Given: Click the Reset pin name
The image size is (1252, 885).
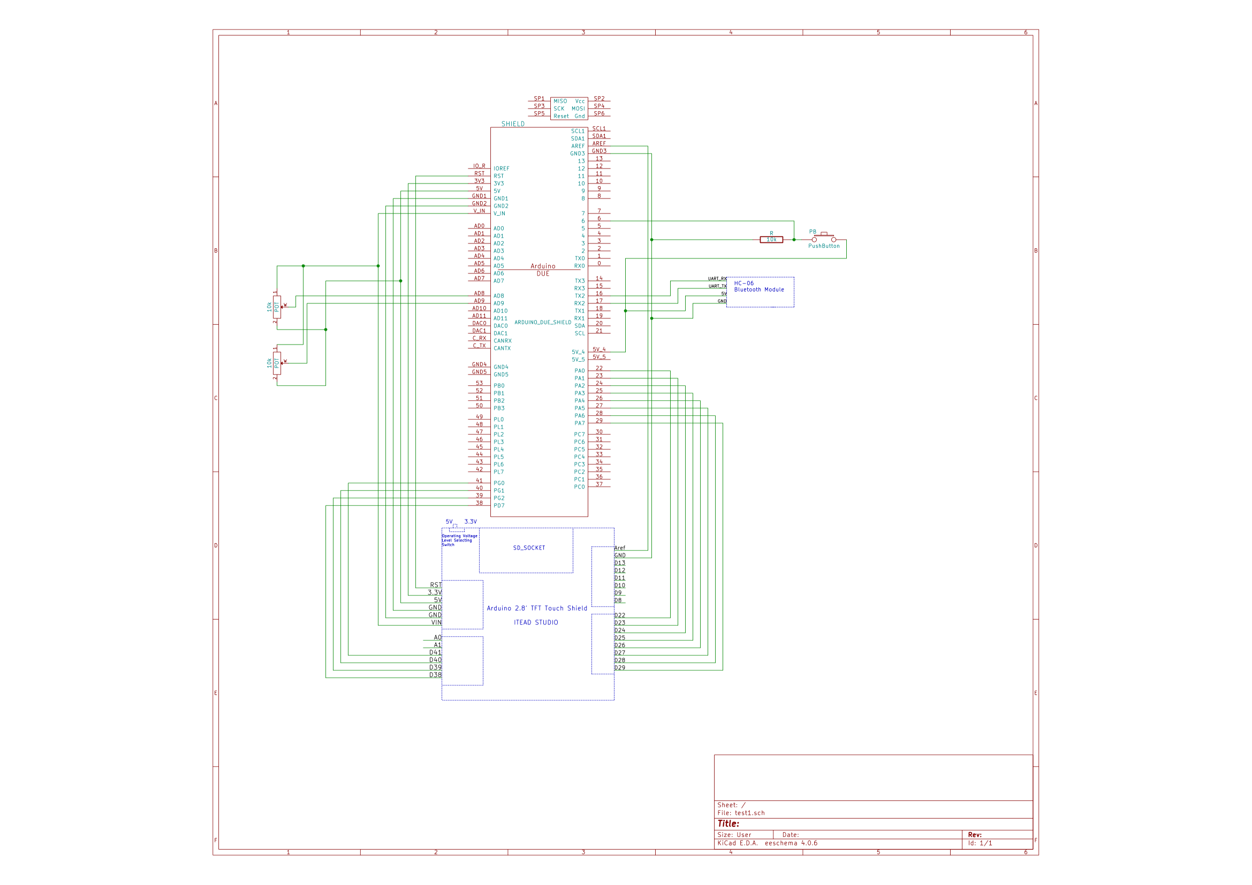Looking at the screenshot, I should coord(561,117).
